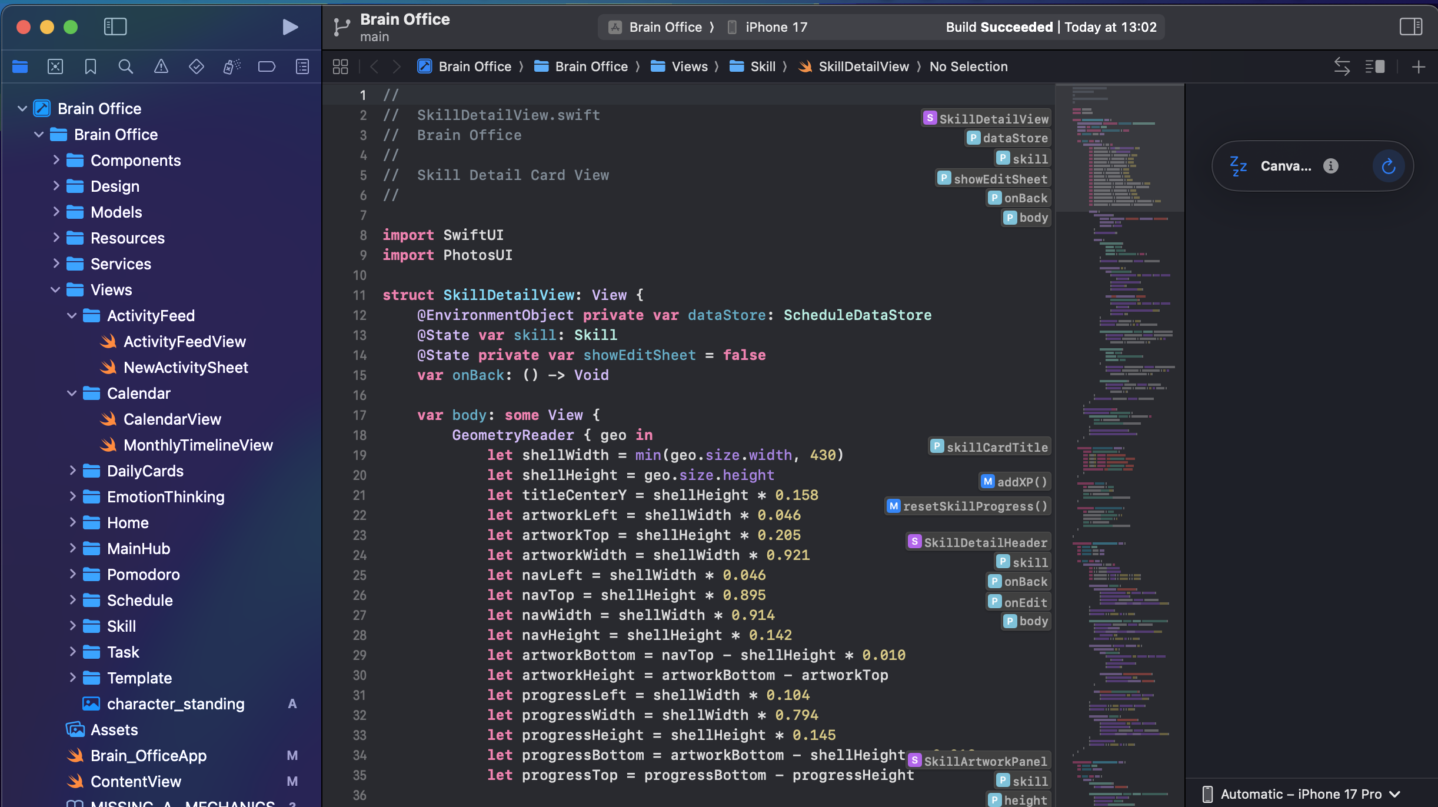The width and height of the screenshot is (1438, 807).
Task: Click Views in the jump bar
Action: (680, 66)
